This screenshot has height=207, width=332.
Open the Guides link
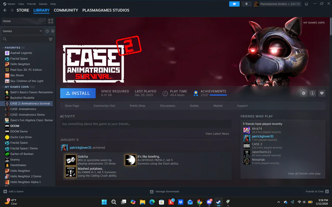coord(194,106)
